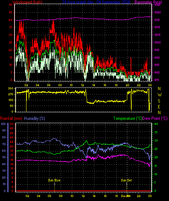Click the E compass letter

(159, 106)
